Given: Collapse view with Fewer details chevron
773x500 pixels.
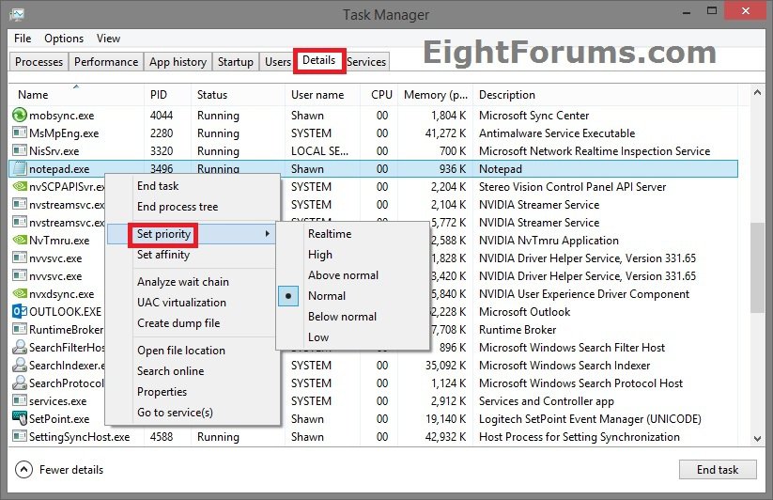Looking at the screenshot, I should pos(23,470).
